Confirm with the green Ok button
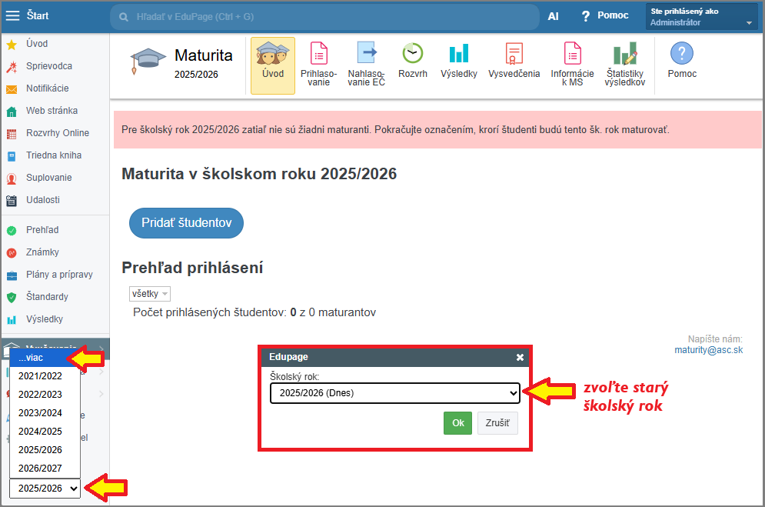Screen dimensions: 765x507 [457, 423]
